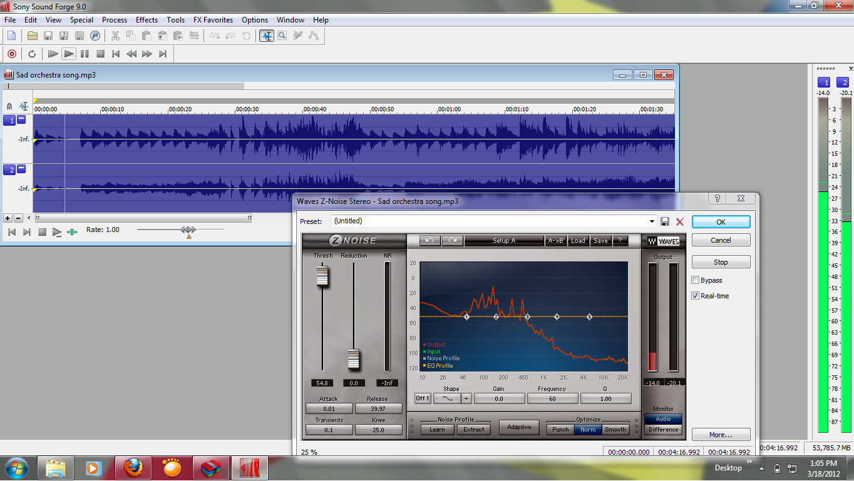Click the undo arrow in Z-Noise plugin

[430, 240]
